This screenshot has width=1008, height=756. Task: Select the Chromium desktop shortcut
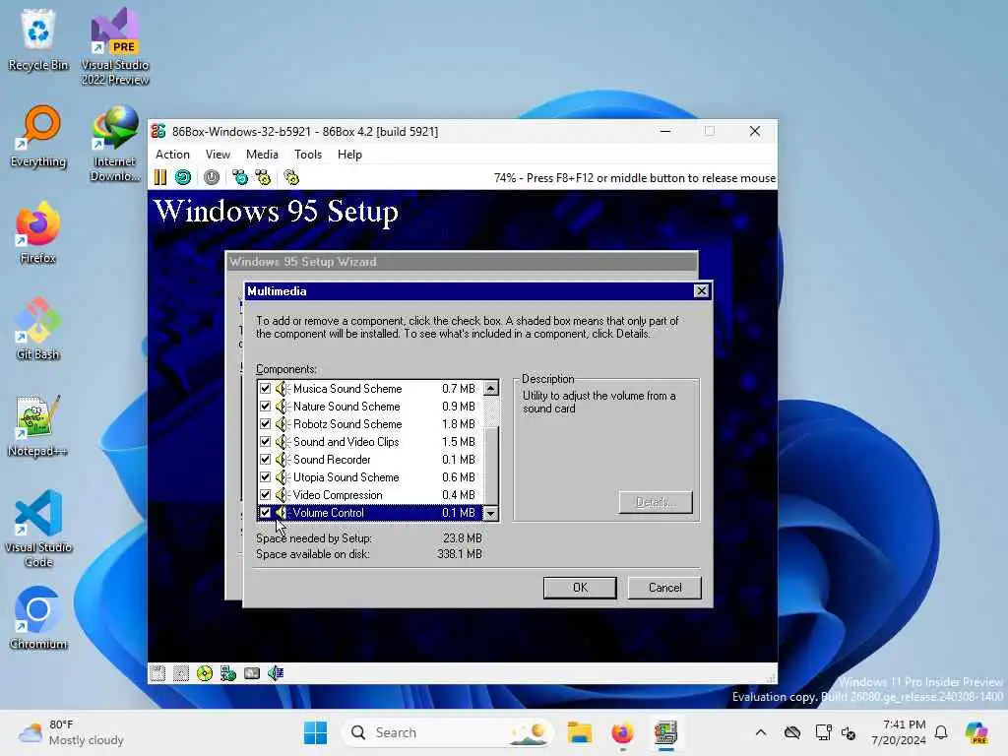(x=38, y=619)
